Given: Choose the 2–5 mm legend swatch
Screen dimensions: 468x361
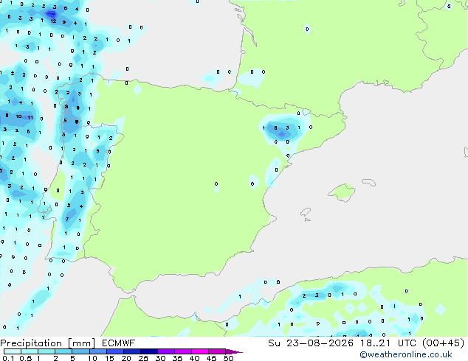Looking at the screenshot, I should (x=63, y=351).
